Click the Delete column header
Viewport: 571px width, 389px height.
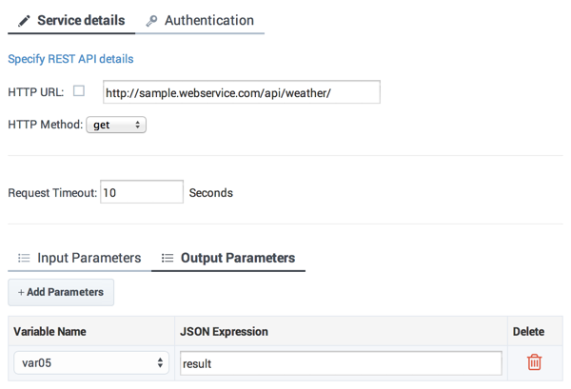pos(528,332)
